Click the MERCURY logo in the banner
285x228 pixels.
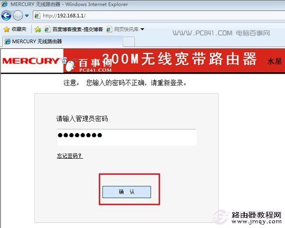pyautogui.click(x=31, y=61)
